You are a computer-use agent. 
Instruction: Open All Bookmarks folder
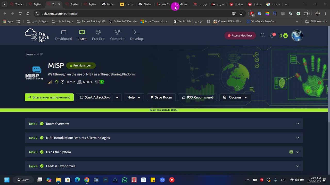pyautogui.click(x=316, y=22)
